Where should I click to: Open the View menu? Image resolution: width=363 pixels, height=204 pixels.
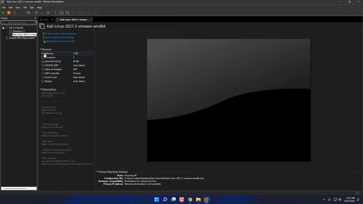18,7
